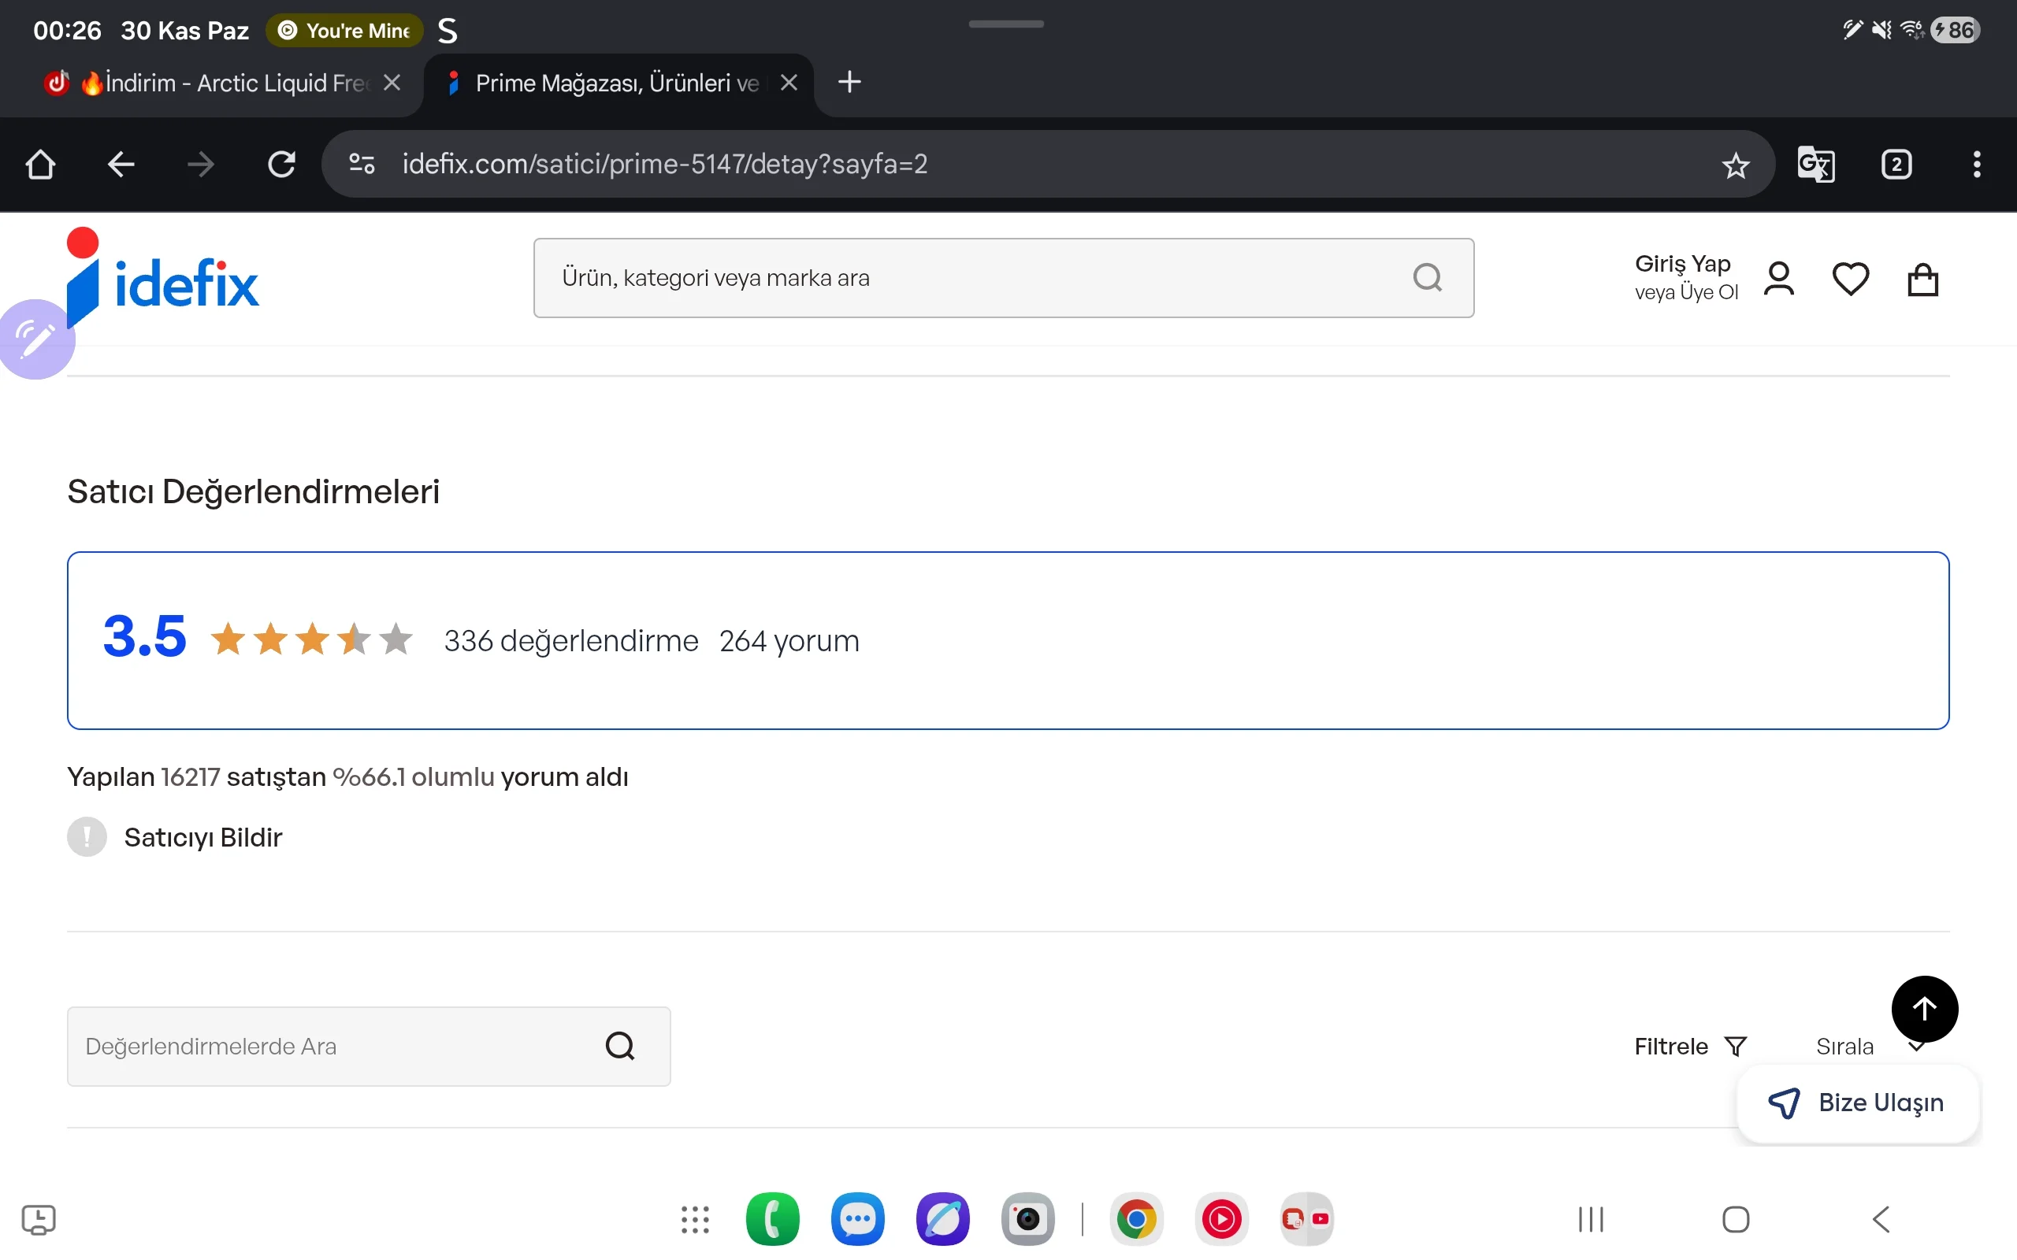Image resolution: width=2017 pixels, height=1260 pixels.
Task: Click the Google Translate icon
Action: (1815, 164)
